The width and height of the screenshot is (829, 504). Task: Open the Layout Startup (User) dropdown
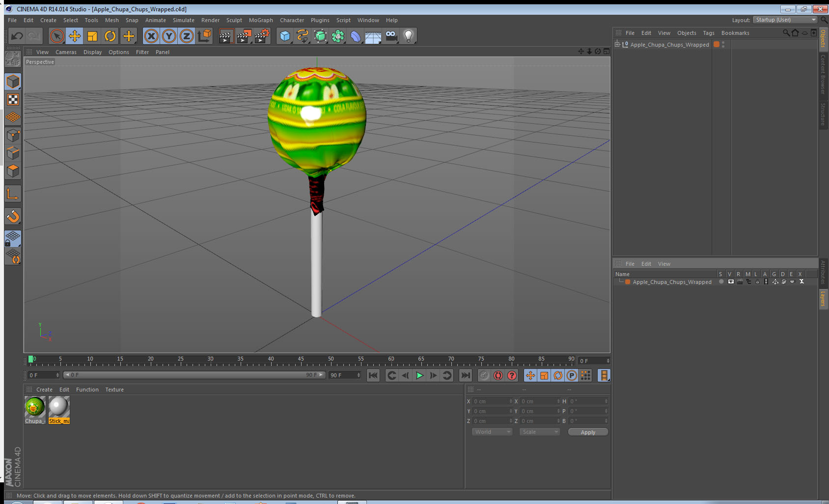click(785, 20)
